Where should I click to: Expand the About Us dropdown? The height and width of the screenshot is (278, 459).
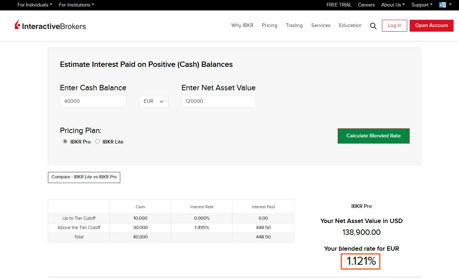click(x=393, y=5)
